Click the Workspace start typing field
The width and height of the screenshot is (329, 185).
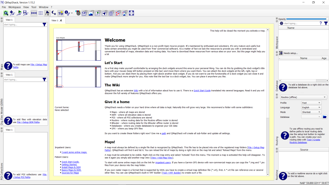(301, 23)
